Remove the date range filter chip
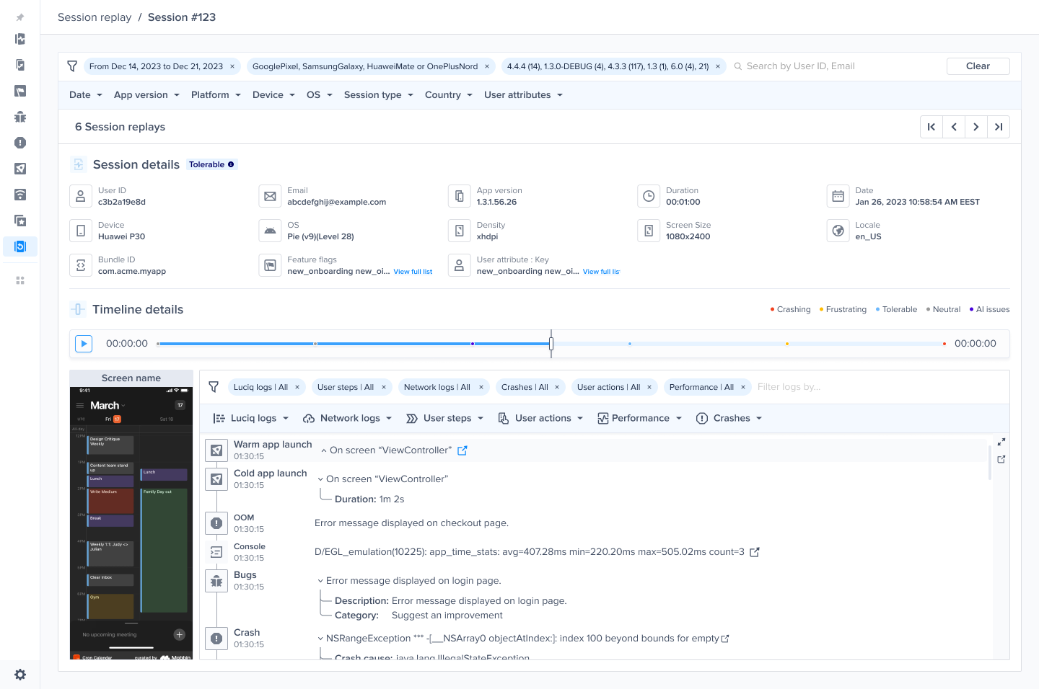Viewport: 1039px width, 689px height. click(232, 66)
